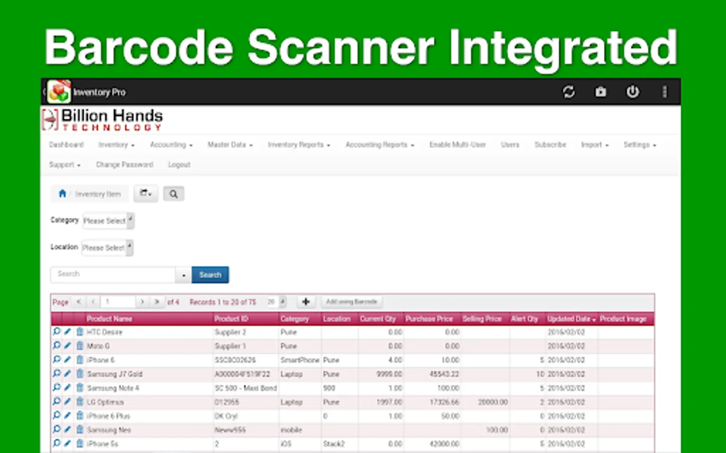Open the Support menu

click(65, 165)
